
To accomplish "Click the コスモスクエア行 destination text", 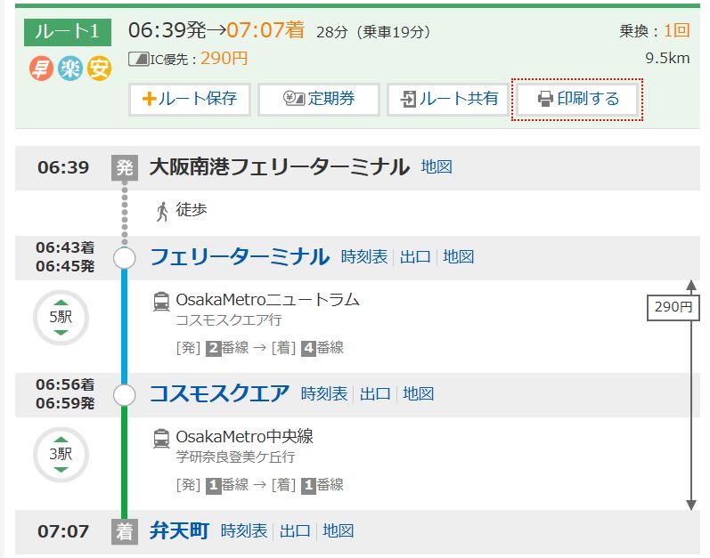I will pos(229,320).
